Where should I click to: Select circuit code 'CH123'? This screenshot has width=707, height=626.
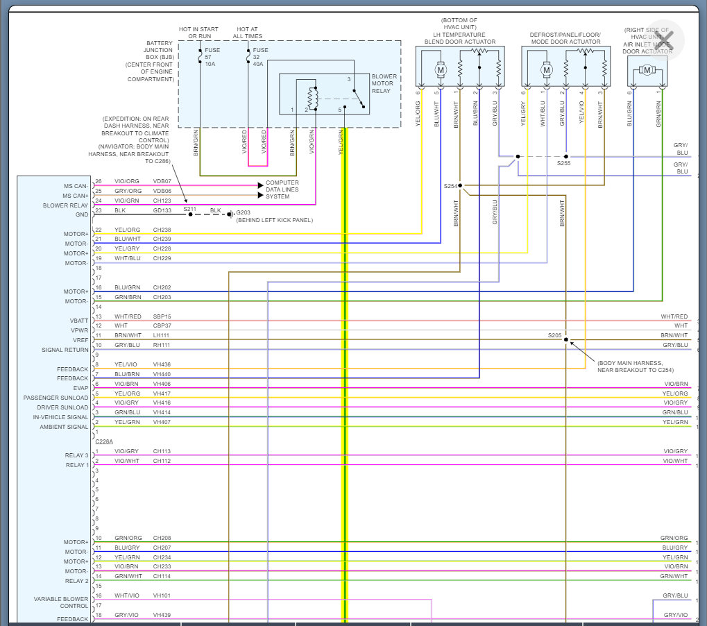162,201
